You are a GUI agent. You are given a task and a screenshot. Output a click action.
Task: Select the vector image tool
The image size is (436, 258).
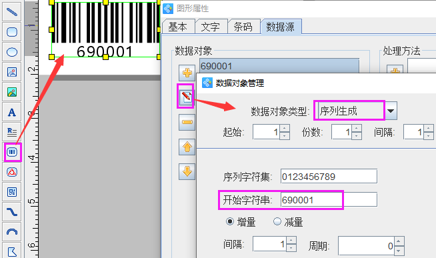pos(12,72)
